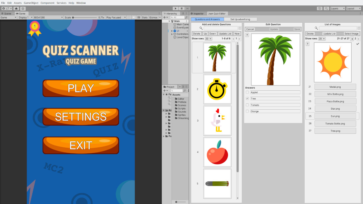
Task: Click the undo history icon in the top-right toolbar
Action: [x=320, y=8]
